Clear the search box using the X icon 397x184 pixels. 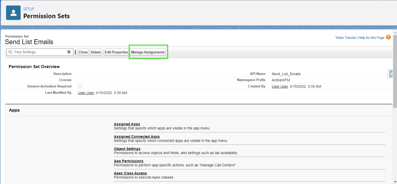(x=69, y=52)
